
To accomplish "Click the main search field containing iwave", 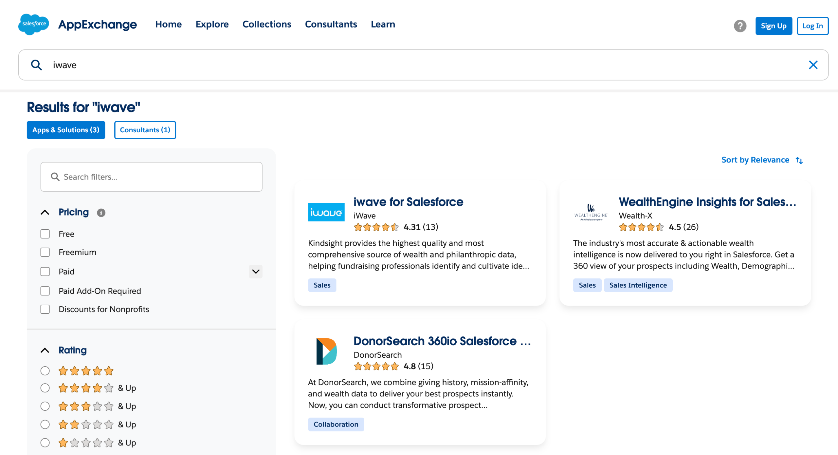I will 423,65.
